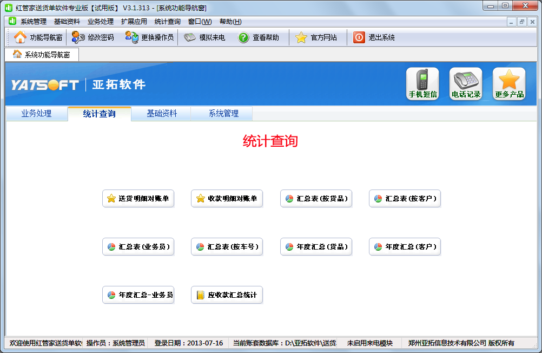Open the 收款明细对账单 report
This screenshot has height=353, width=542.
(x=227, y=198)
